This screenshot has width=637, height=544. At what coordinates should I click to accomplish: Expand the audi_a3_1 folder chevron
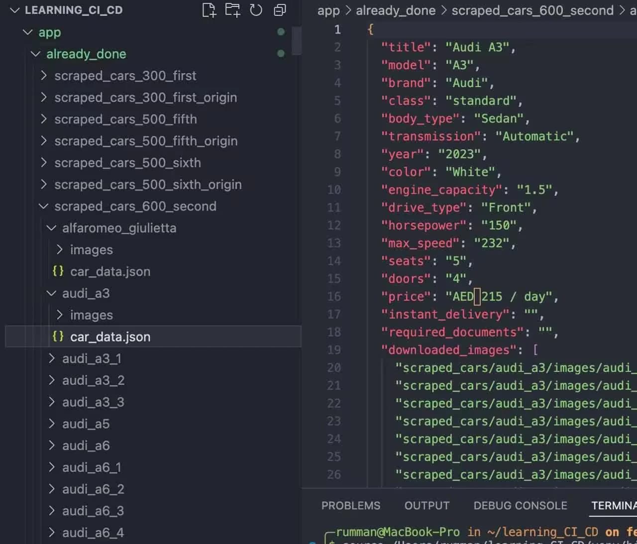click(52, 358)
